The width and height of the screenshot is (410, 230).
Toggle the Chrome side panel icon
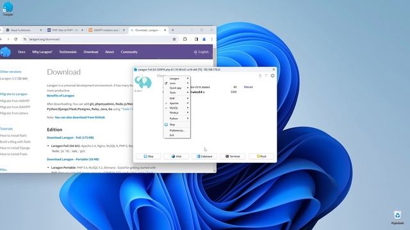tap(196, 39)
